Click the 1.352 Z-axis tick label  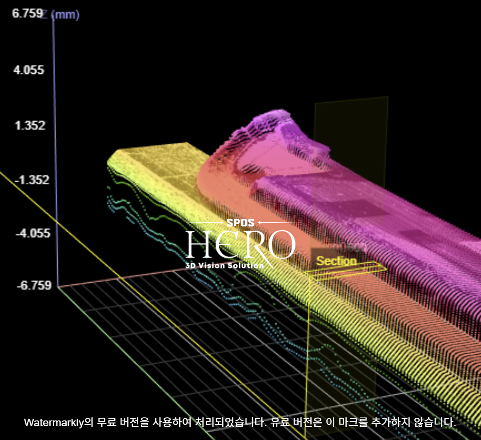coord(29,125)
